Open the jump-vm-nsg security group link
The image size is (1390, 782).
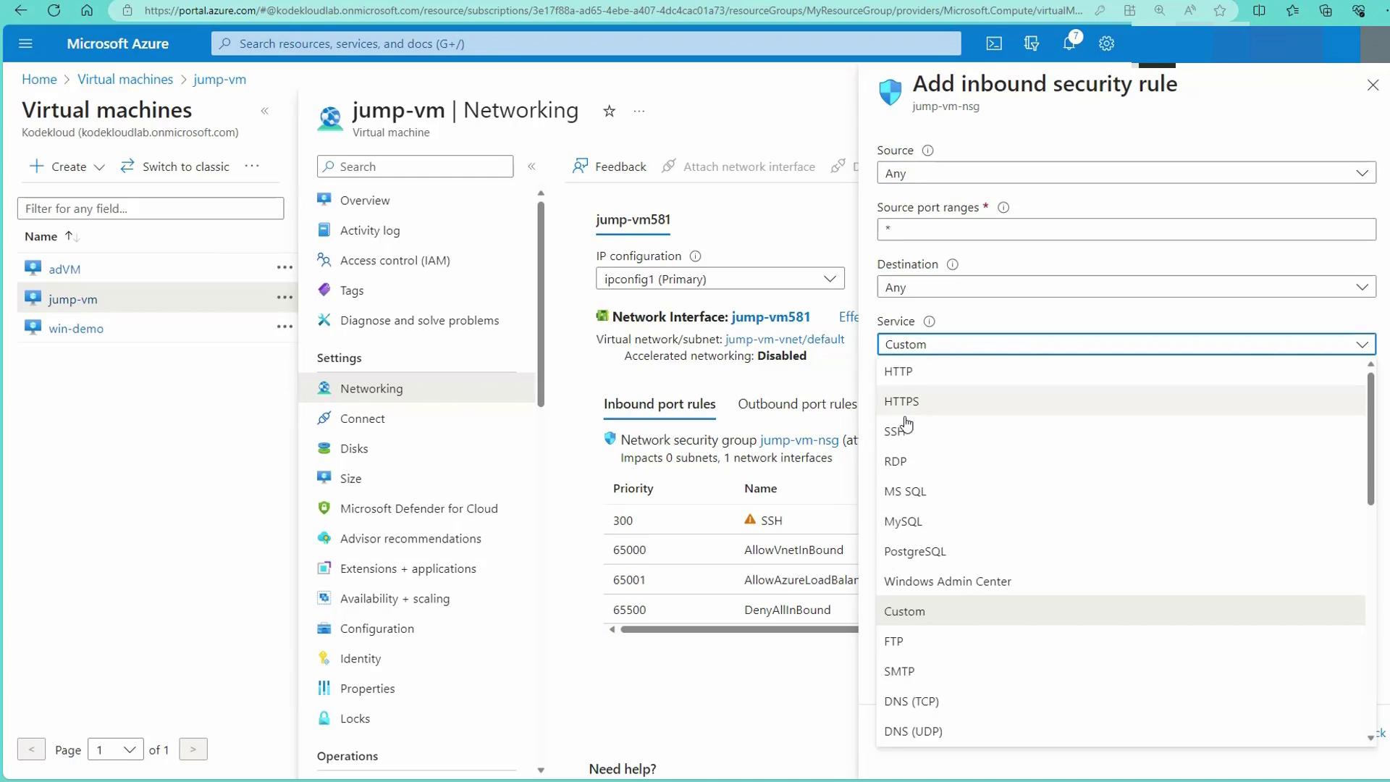[799, 440]
